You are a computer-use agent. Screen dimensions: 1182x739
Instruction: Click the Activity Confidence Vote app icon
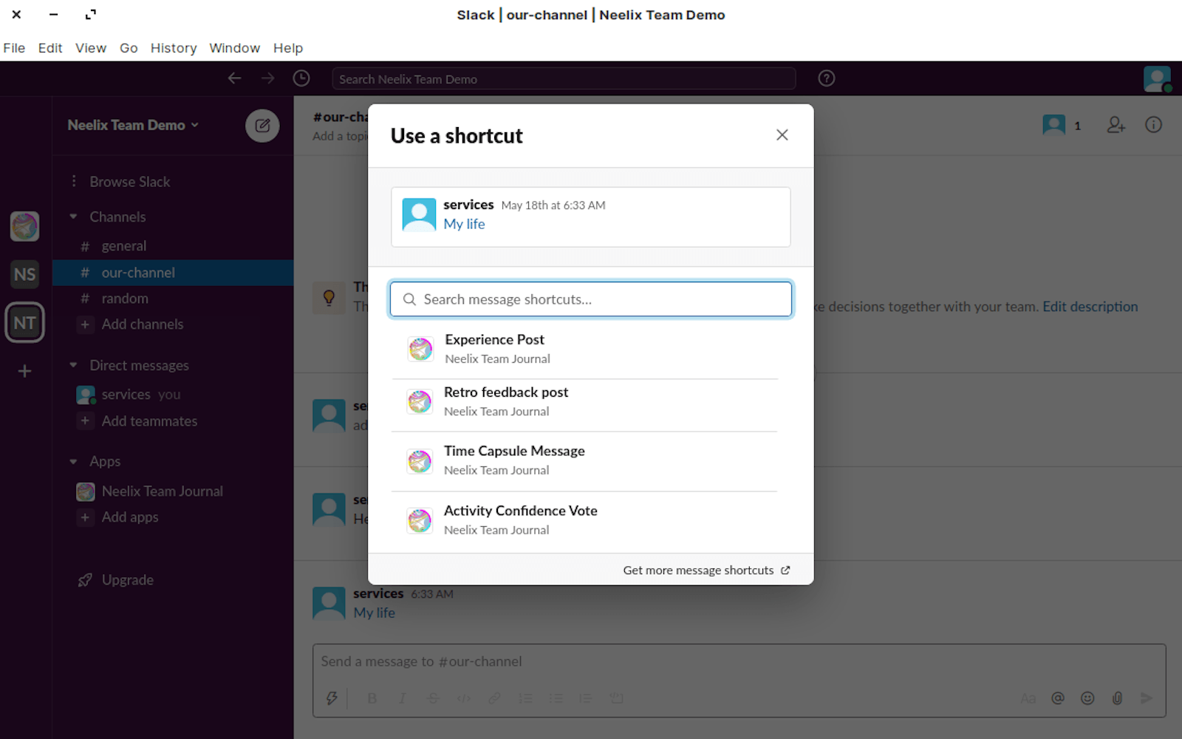tap(420, 520)
